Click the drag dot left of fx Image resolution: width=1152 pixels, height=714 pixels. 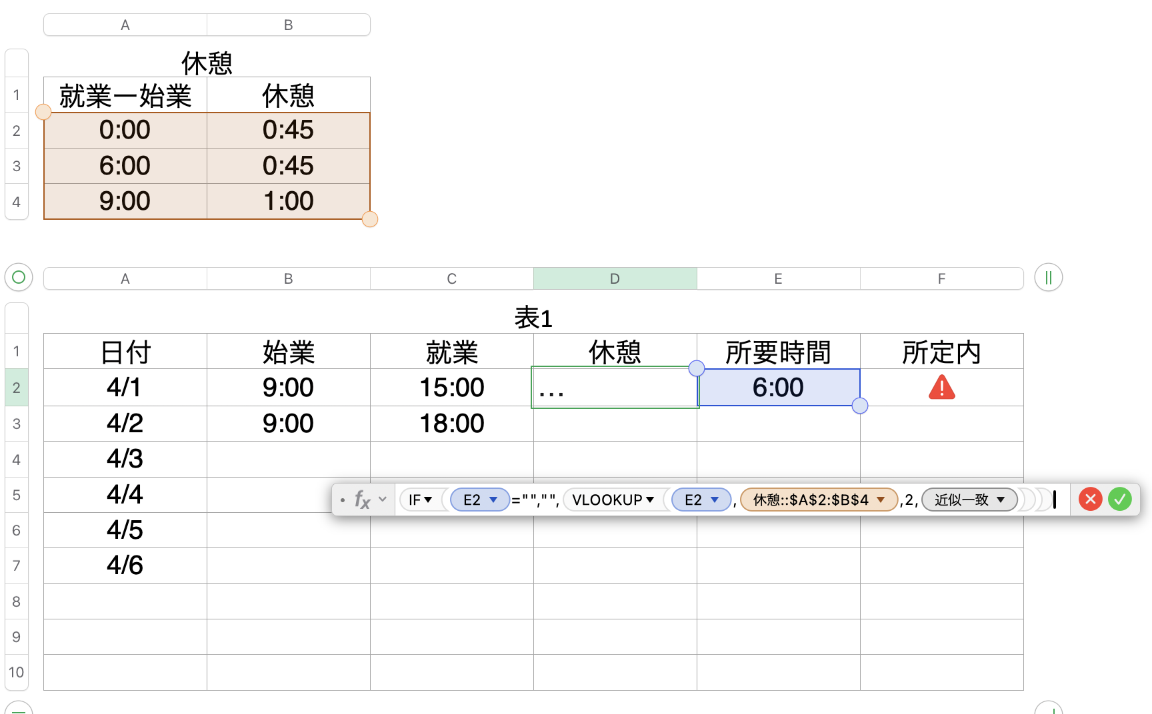(343, 500)
